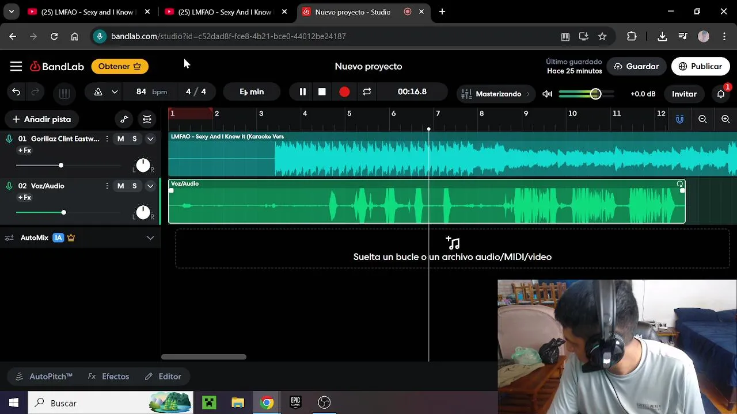Open the Masterizando mastering options
This screenshot has width=737, height=414.
496,94
